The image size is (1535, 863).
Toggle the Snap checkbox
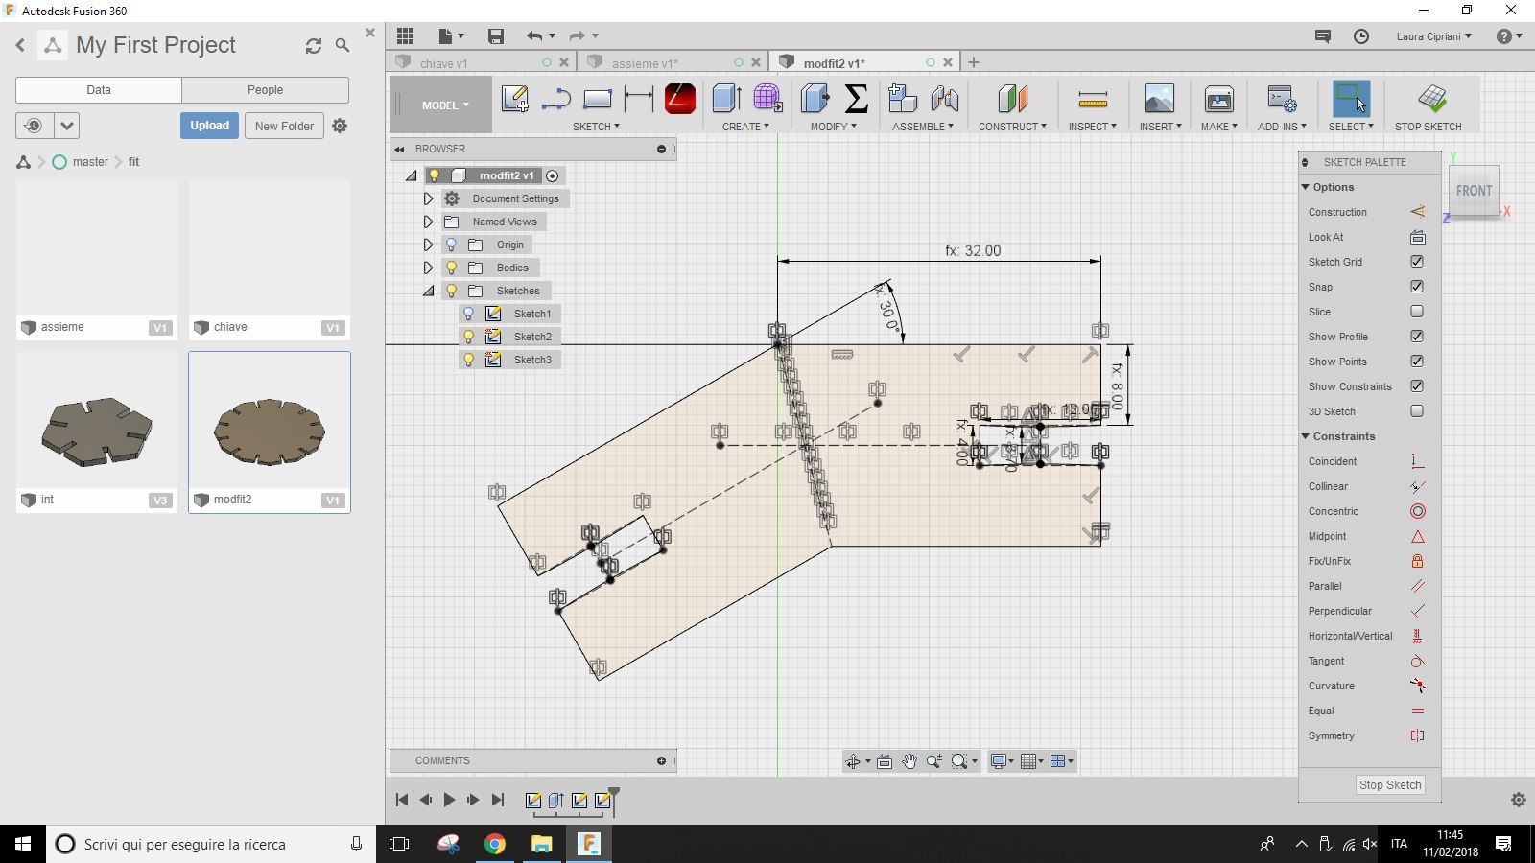[x=1417, y=287]
